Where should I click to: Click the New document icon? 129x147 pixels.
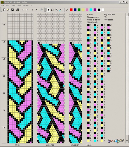point(4,10)
